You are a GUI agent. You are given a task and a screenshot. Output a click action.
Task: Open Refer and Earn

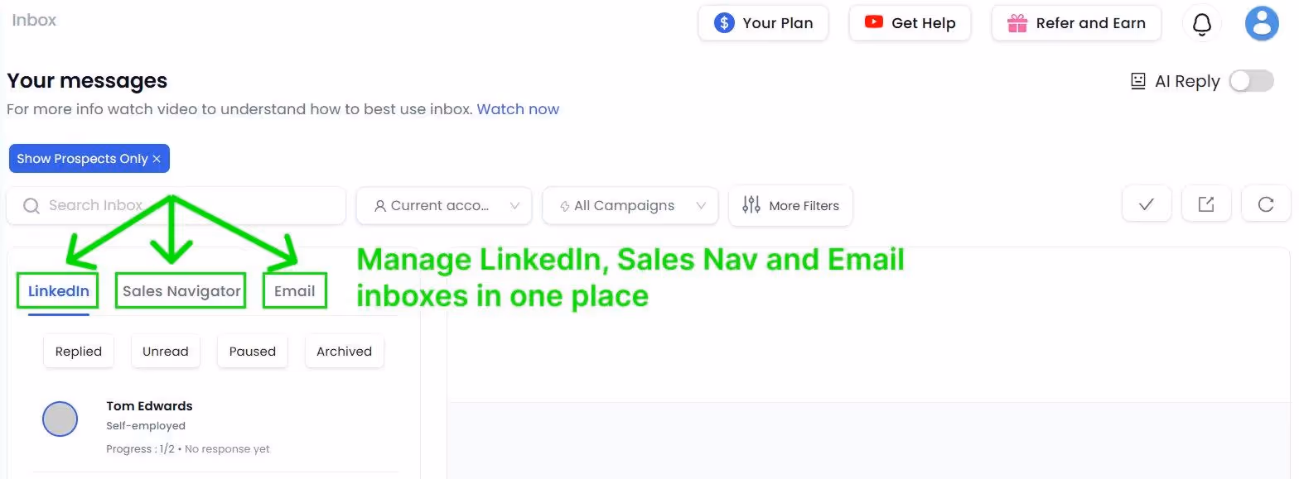click(1076, 23)
